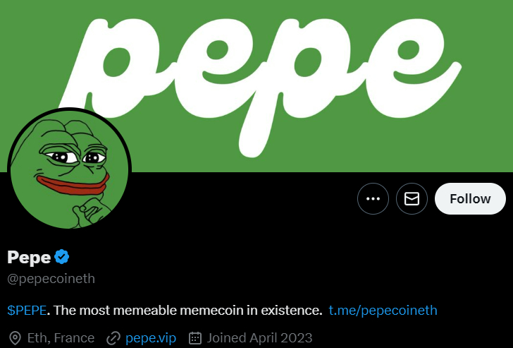Send a message via the envelope icon
513x348 pixels.
[x=412, y=198]
